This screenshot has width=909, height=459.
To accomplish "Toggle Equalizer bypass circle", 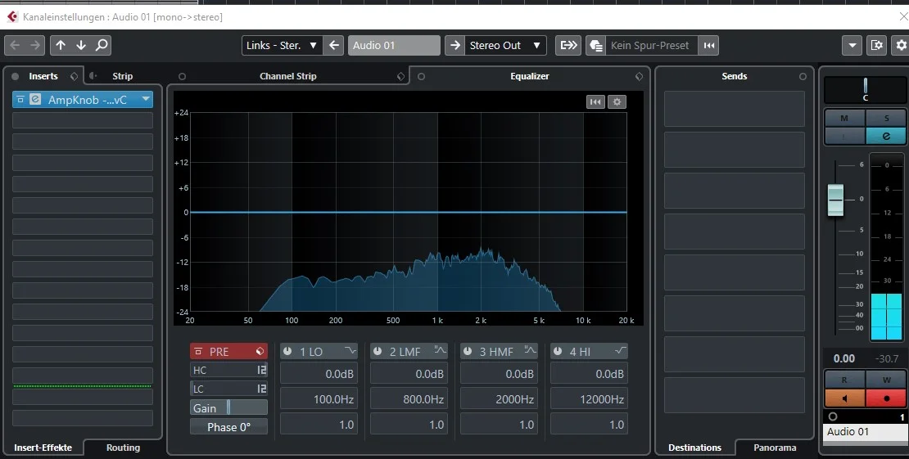I will point(422,76).
